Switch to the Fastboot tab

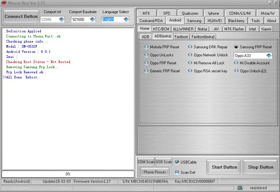tap(181, 36)
